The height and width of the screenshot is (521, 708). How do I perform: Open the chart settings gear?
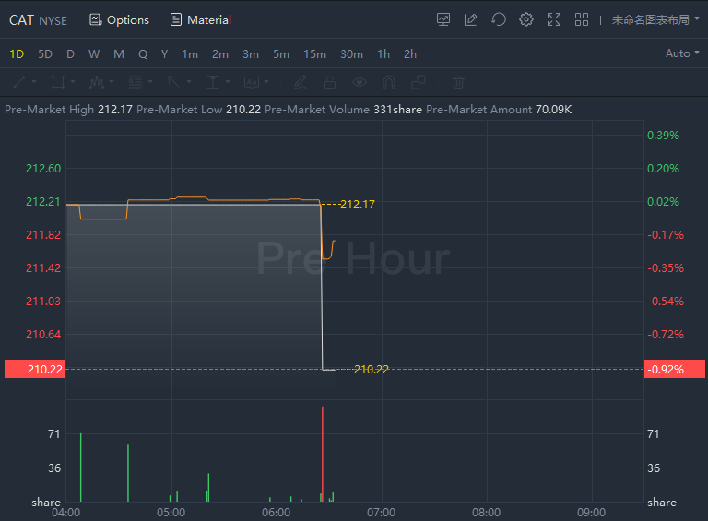click(526, 19)
